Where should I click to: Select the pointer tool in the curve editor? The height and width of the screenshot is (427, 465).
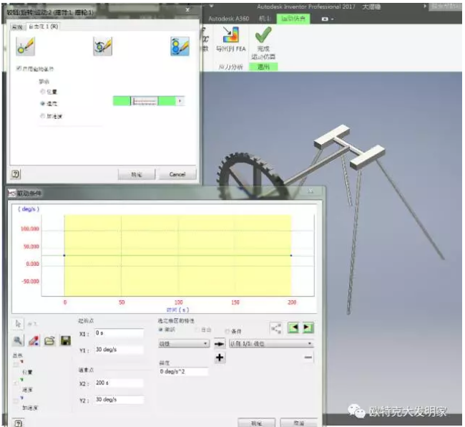(18, 323)
